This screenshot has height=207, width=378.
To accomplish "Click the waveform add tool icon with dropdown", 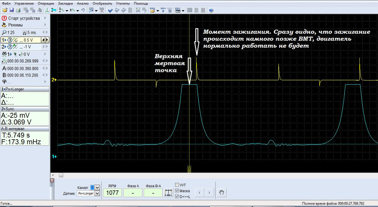I will click(x=61, y=10).
